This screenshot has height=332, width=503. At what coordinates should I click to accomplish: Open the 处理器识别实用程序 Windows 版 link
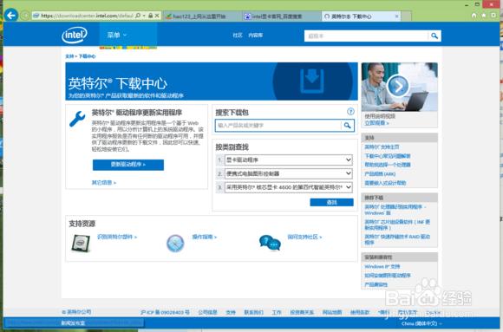395,210
